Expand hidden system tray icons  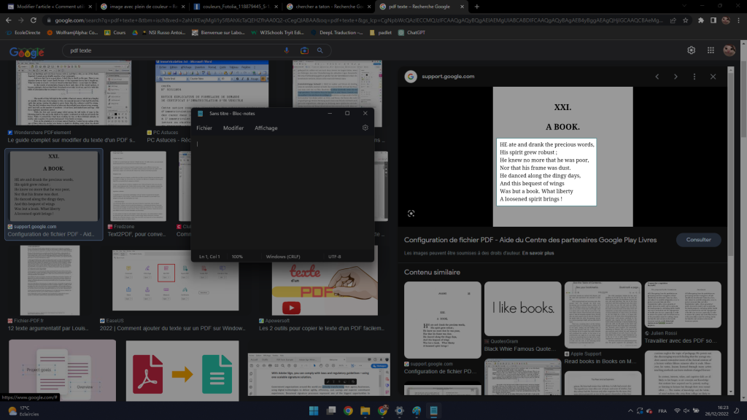coord(630,411)
